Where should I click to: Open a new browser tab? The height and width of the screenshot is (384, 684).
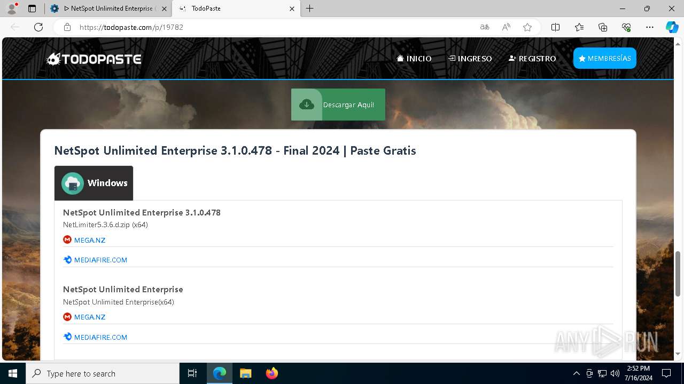pos(310,9)
